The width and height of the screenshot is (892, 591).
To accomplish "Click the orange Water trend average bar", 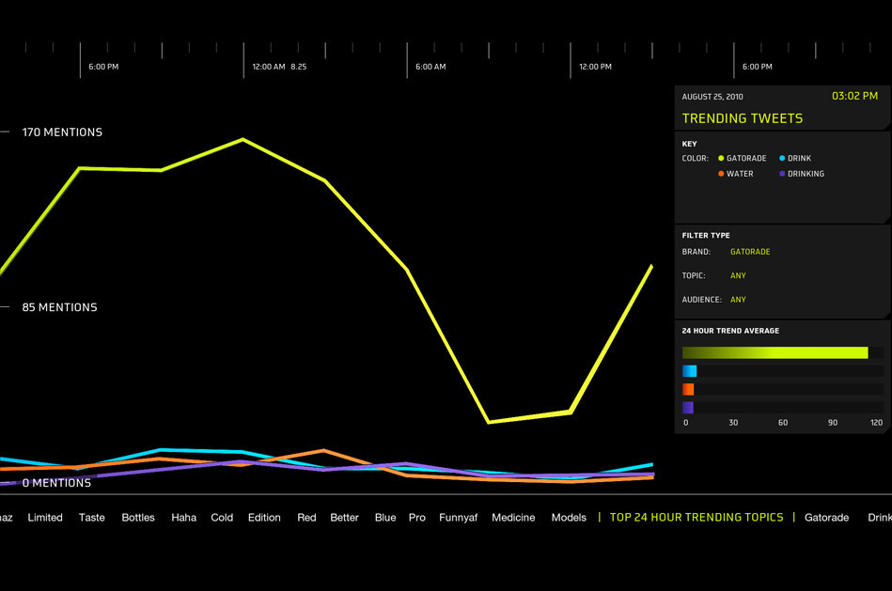I will pos(688,389).
